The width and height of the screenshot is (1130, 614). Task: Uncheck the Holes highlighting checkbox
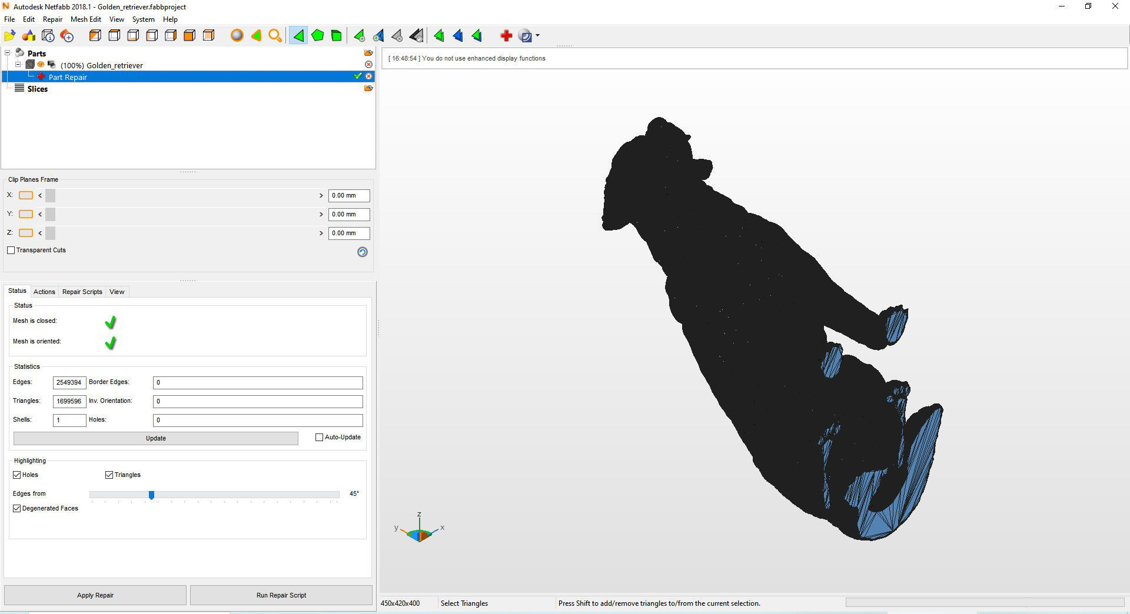click(x=17, y=475)
